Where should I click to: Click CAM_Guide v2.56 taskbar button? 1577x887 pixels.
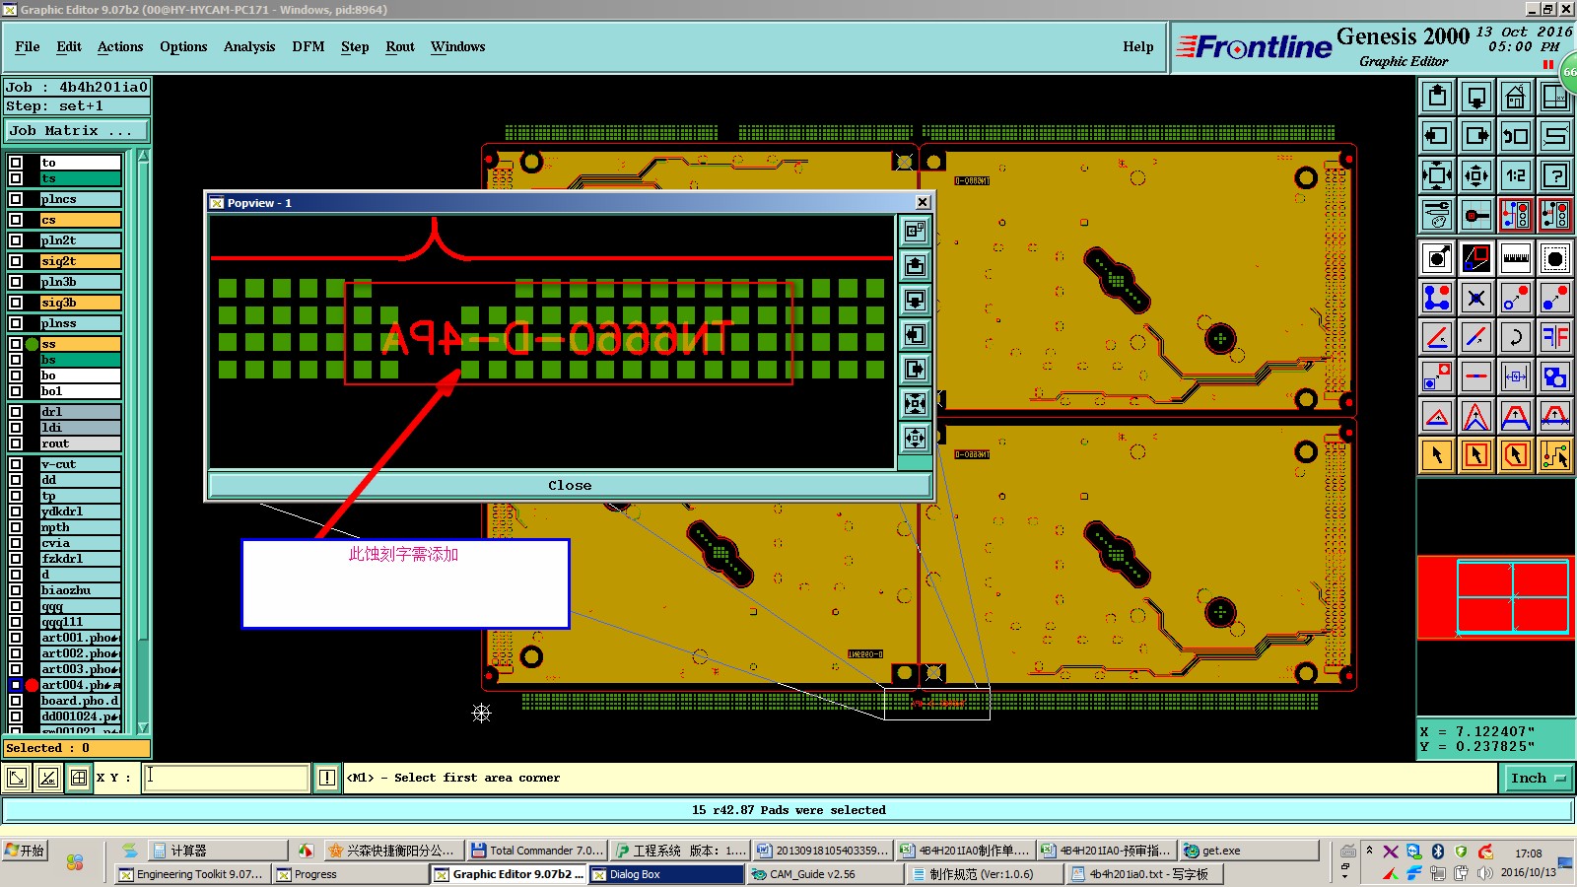click(x=826, y=874)
